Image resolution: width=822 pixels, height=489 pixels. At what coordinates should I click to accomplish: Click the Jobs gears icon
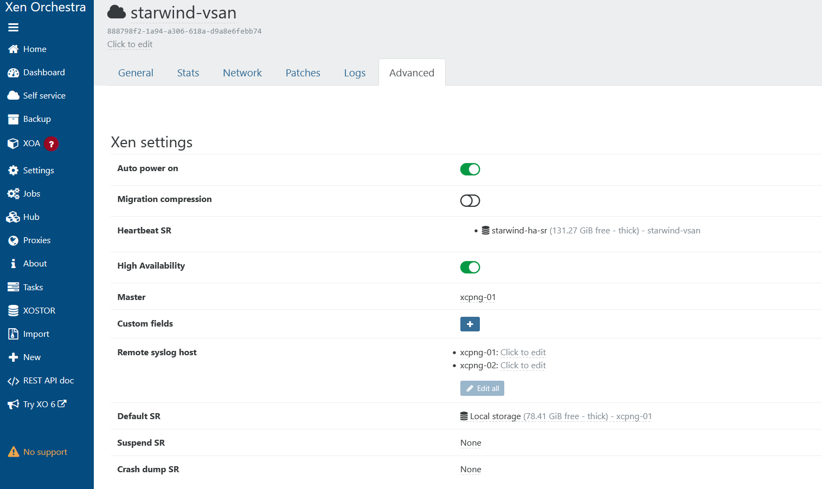[14, 194]
